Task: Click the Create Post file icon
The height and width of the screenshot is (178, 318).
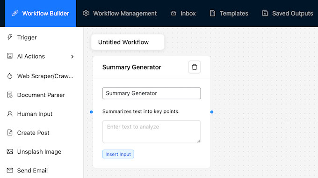Action: click(10, 133)
